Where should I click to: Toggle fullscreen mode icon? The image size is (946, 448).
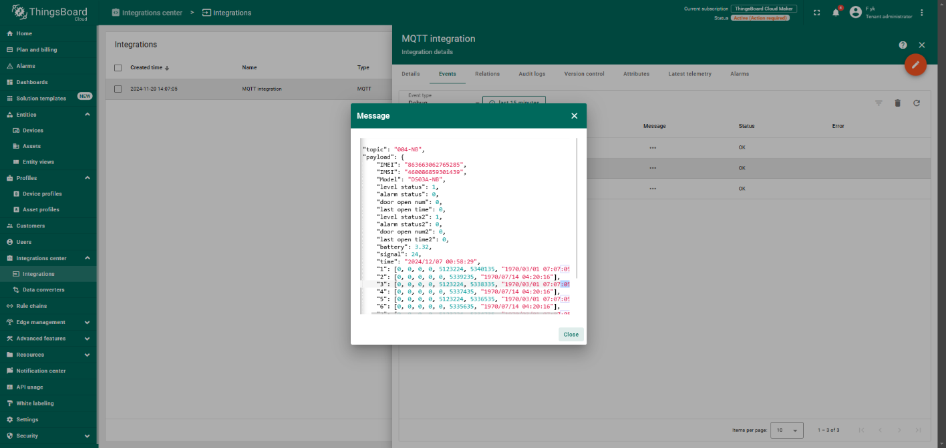pos(816,13)
